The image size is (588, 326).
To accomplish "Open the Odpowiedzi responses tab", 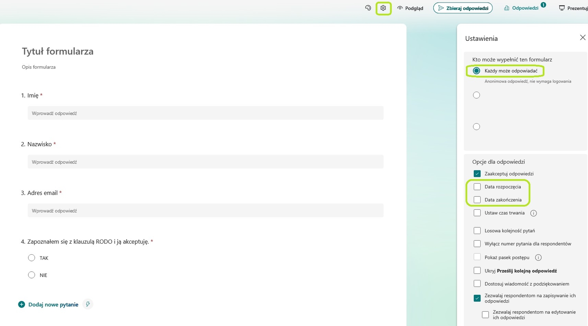I will pyautogui.click(x=521, y=8).
